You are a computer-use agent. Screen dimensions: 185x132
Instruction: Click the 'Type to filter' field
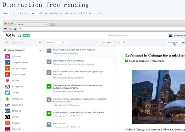[23, 43]
